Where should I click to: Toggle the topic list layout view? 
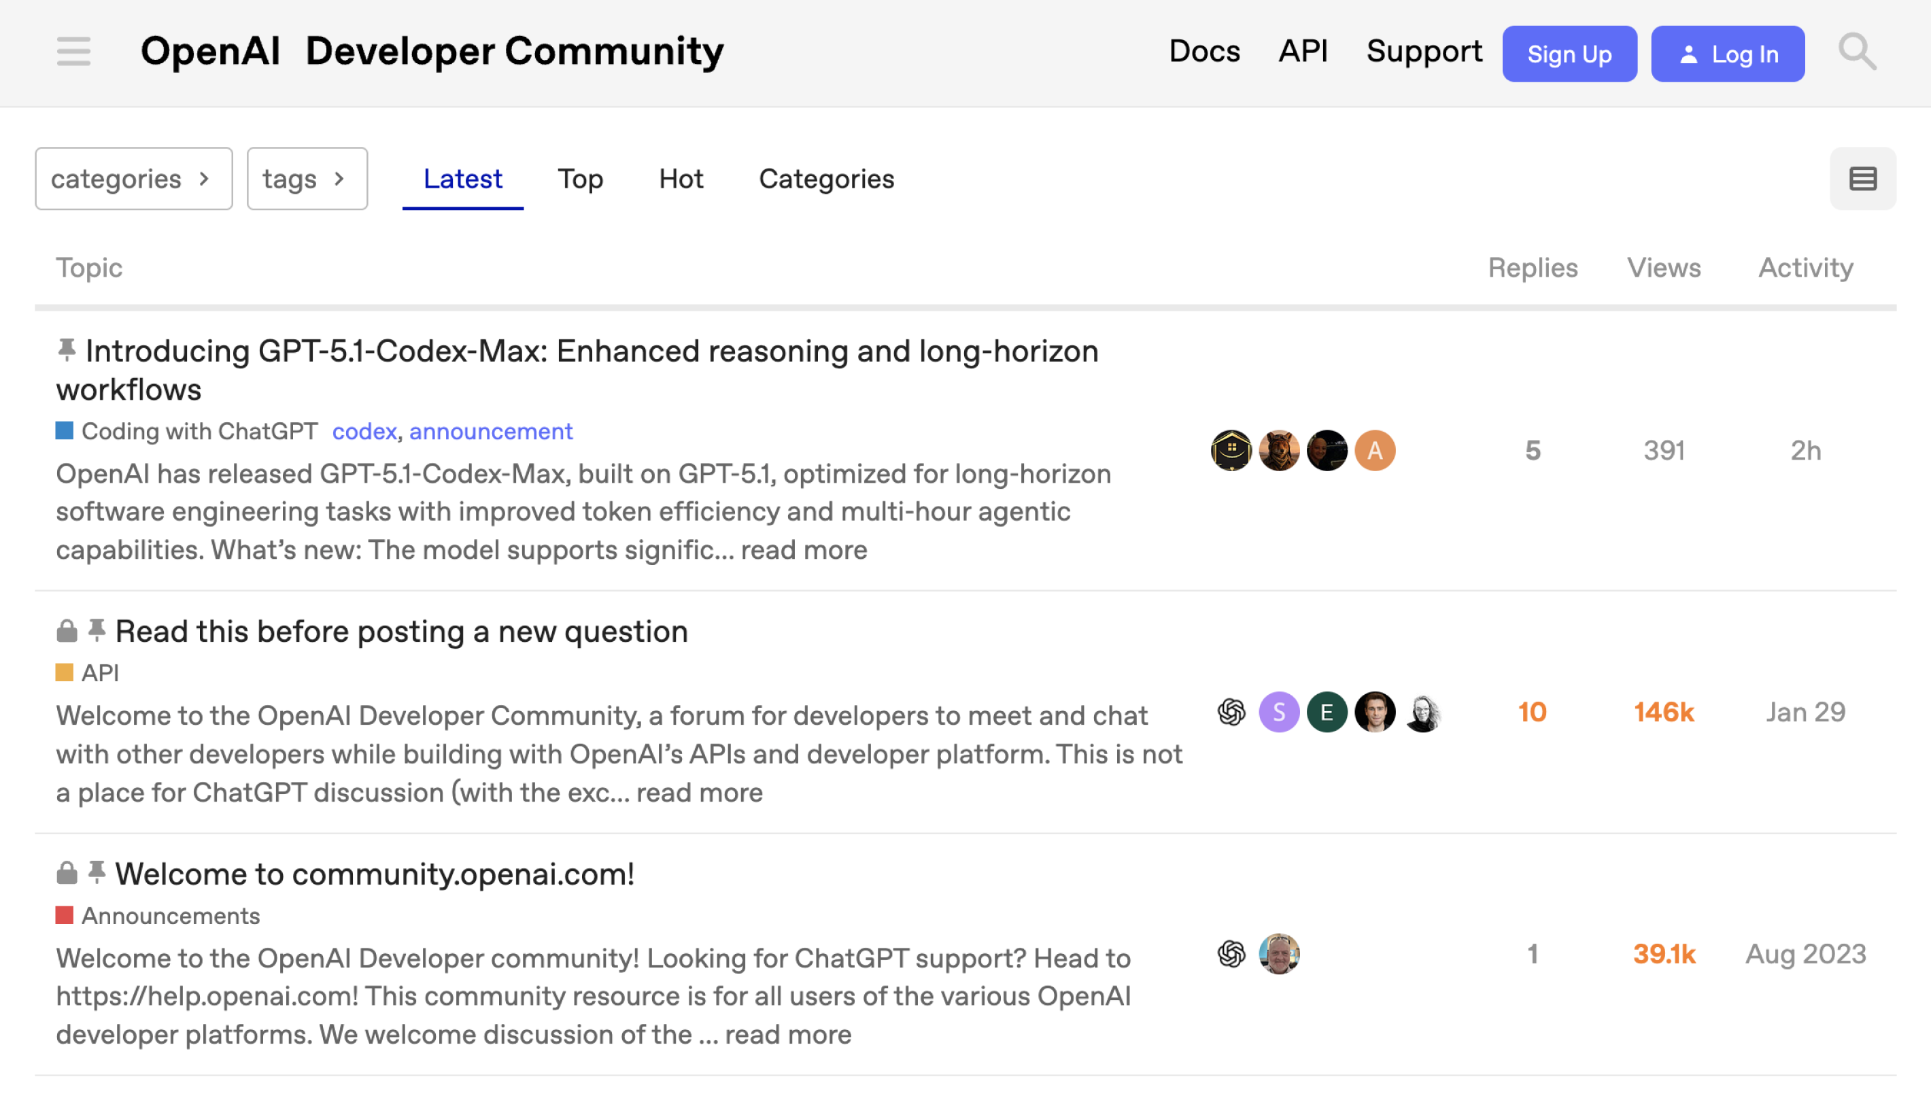pyautogui.click(x=1862, y=178)
